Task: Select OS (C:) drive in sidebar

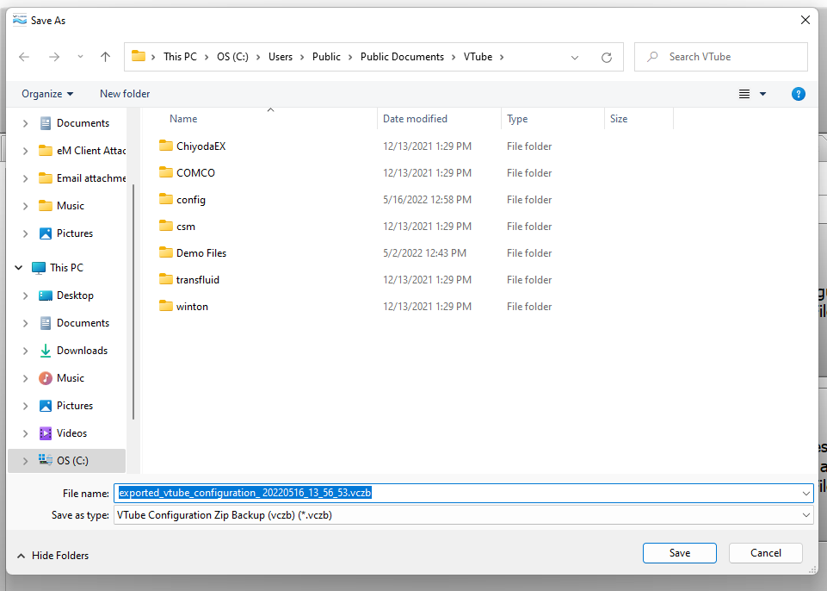Action: (x=72, y=461)
